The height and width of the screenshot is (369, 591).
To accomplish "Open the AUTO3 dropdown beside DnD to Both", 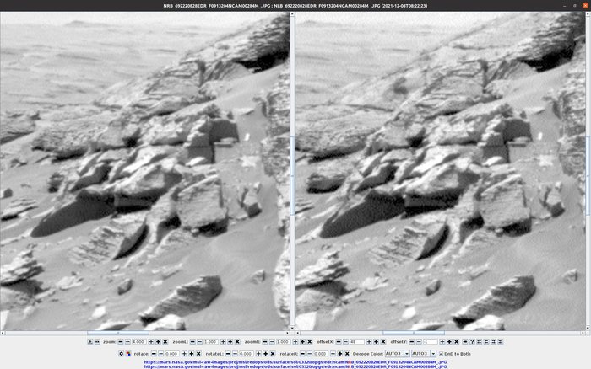I will tap(424, 354).
